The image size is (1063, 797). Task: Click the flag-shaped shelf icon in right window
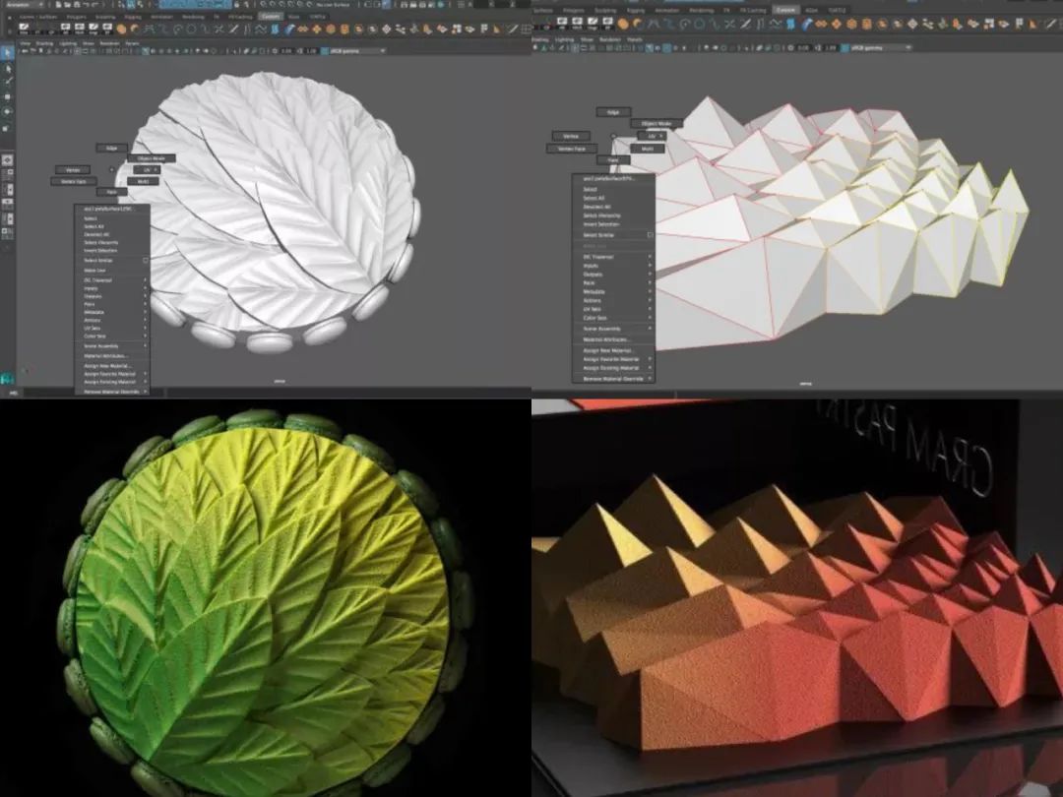click(x=1019, y=24)
